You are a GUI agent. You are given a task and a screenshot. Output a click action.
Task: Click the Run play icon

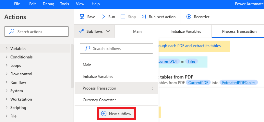(103, 17)
